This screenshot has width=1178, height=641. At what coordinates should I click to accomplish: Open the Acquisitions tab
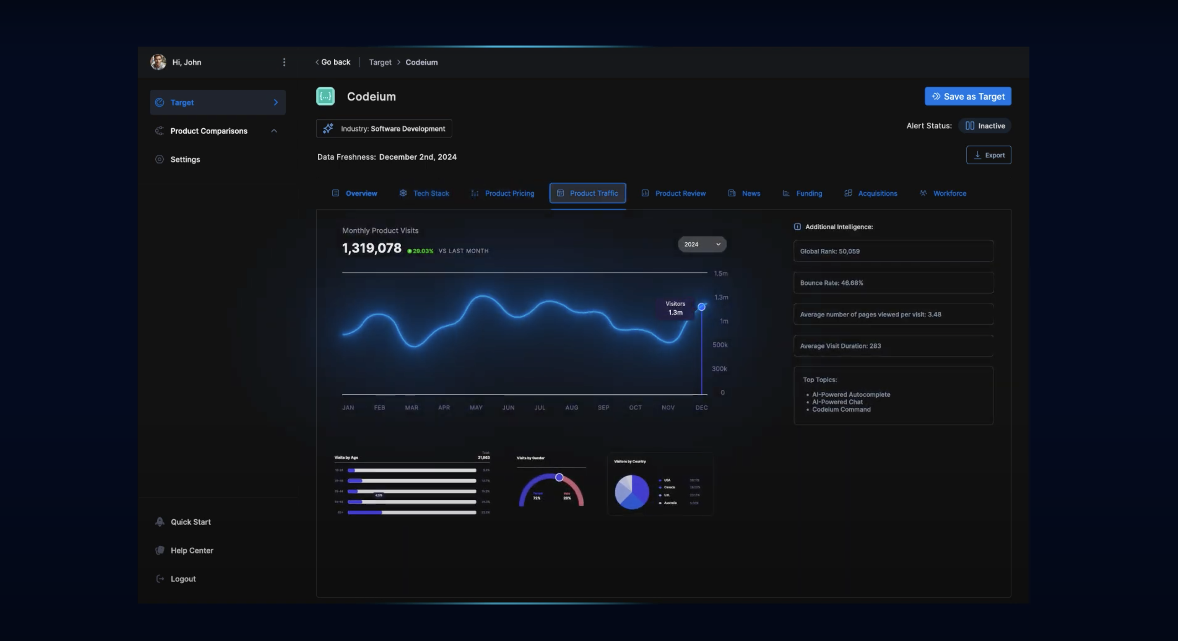[x=870, y=193]
